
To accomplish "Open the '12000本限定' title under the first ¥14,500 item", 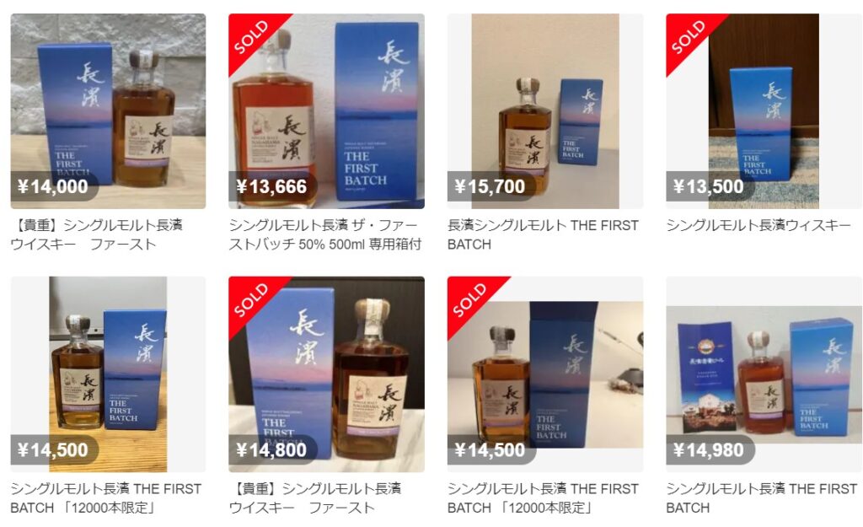I will point(106,497).
